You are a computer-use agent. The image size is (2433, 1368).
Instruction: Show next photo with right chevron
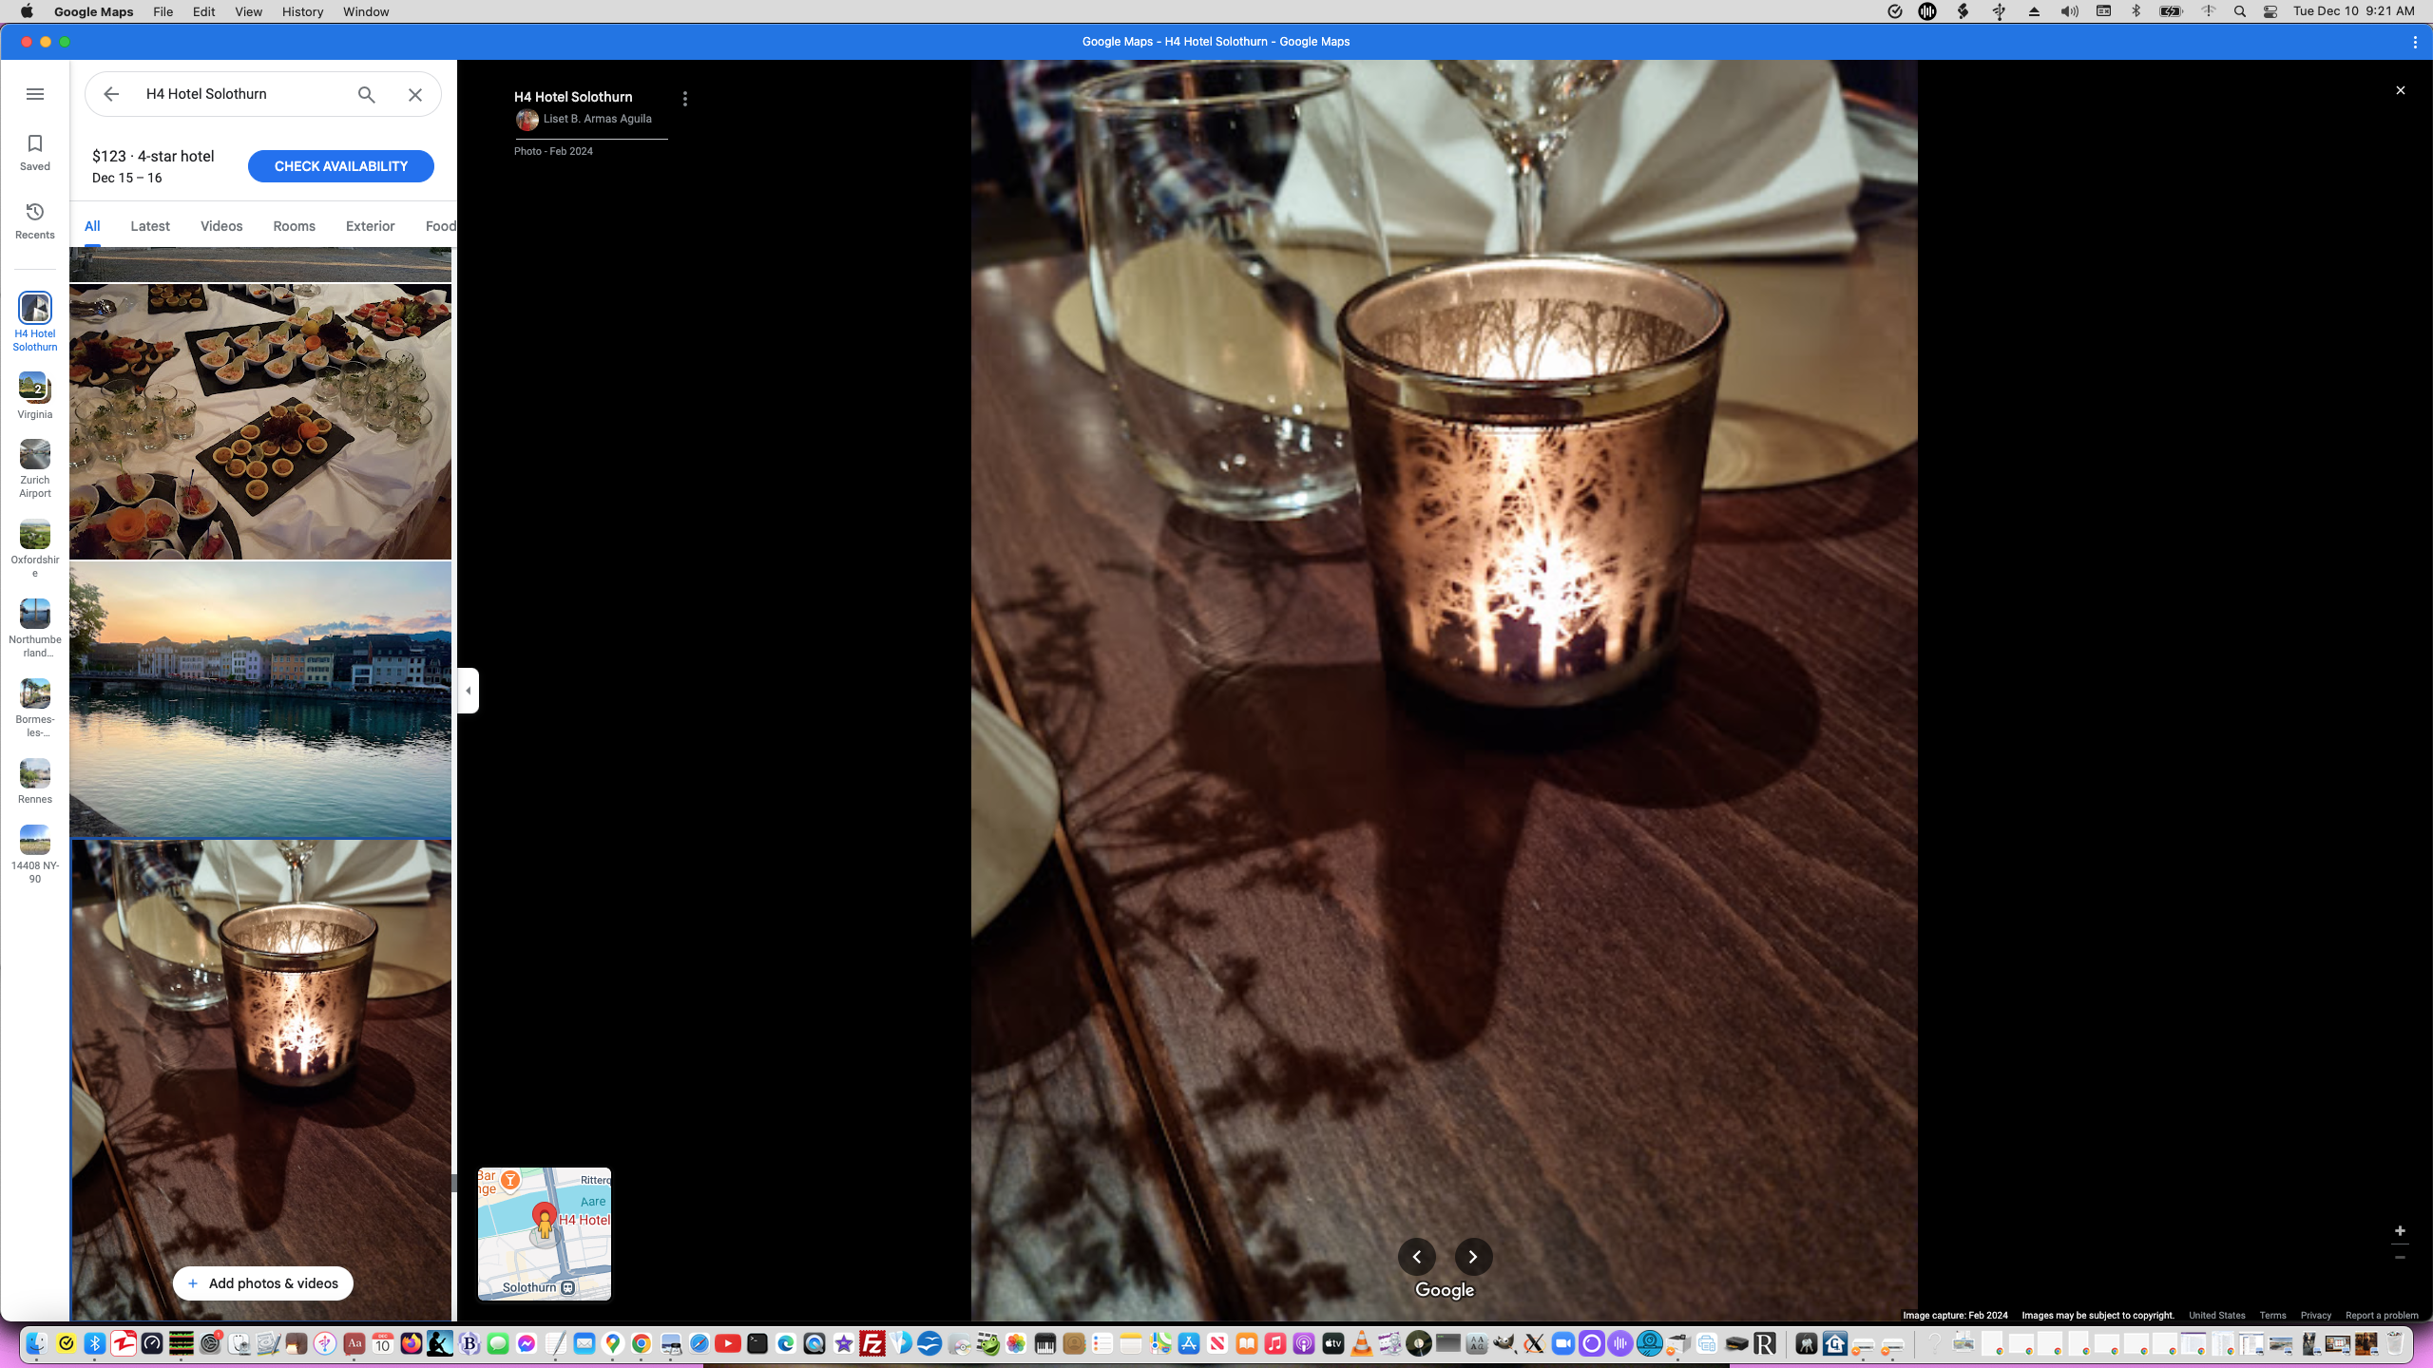tap(1473, 1257)
